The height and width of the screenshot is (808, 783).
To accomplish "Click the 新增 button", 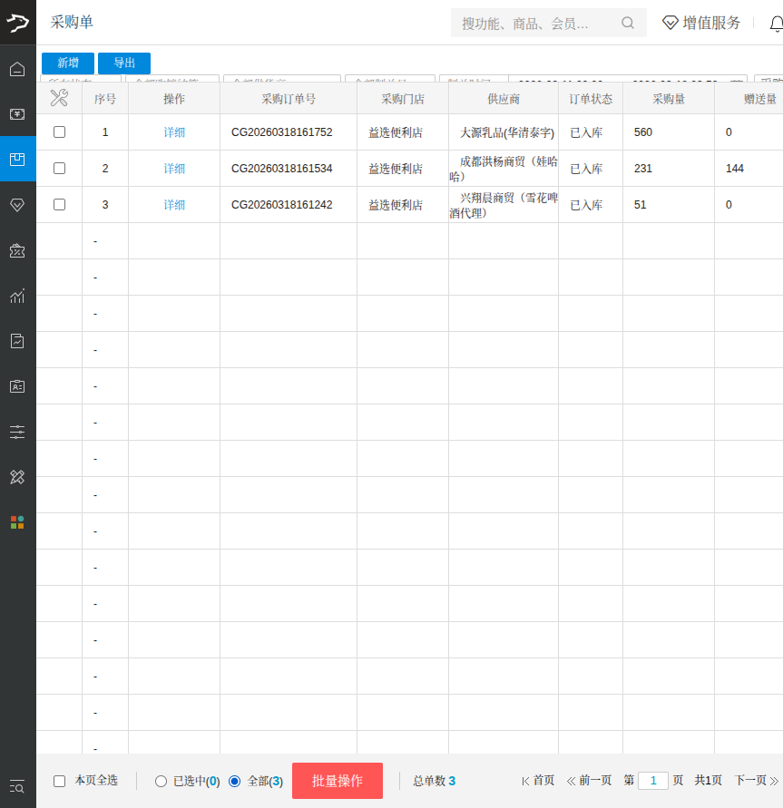I will (x=68, y=63).
